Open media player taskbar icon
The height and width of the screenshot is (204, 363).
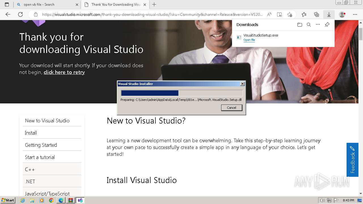(42, 200)
